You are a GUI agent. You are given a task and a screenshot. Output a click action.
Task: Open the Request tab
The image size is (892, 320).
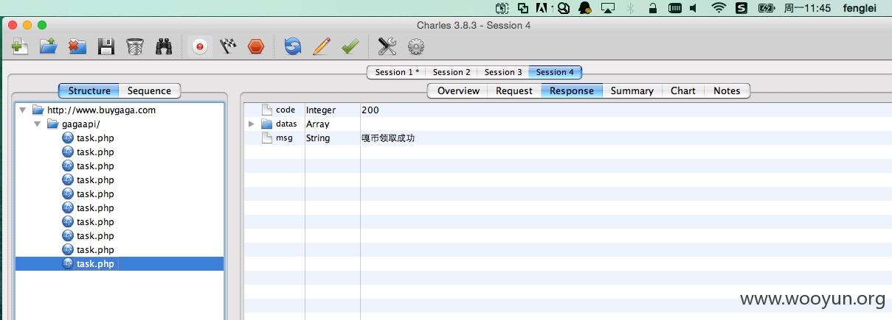coord(514,90)
